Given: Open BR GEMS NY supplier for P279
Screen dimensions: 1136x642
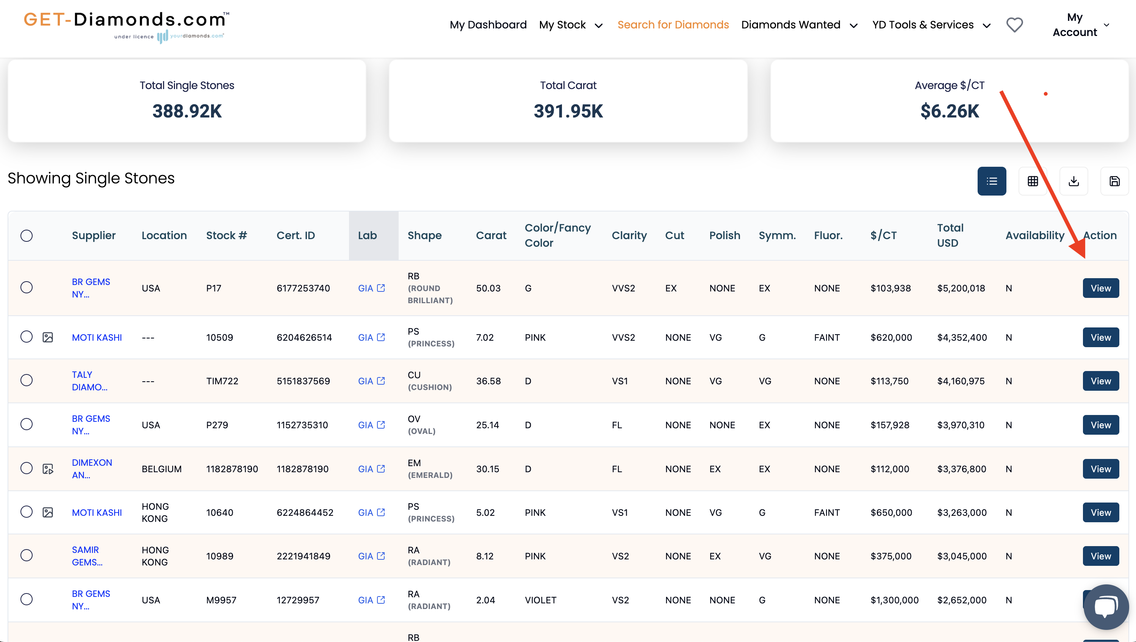Looking at the screenshot, I should click(91, 424).
